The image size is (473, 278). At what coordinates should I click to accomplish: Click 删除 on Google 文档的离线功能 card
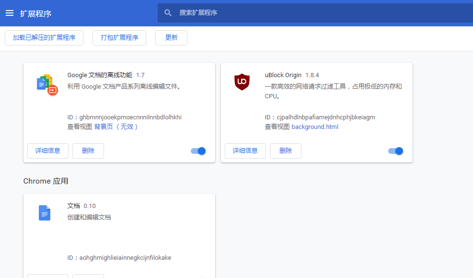click(88, 151)
